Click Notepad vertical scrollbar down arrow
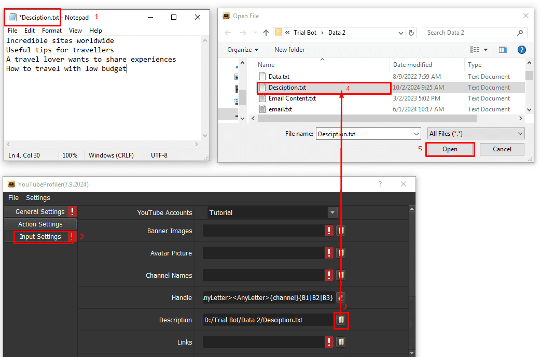The height and width of the screenshot is (357, 541). tap(205, 136)
